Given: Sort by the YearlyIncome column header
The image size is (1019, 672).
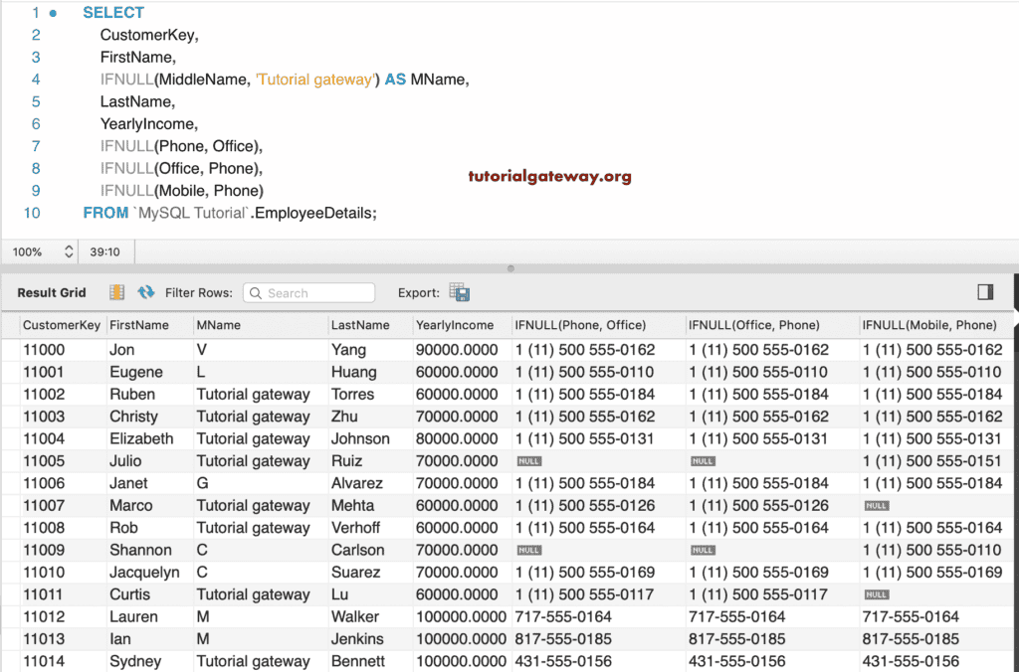Looking at the screenshot, I should point(455,325).
